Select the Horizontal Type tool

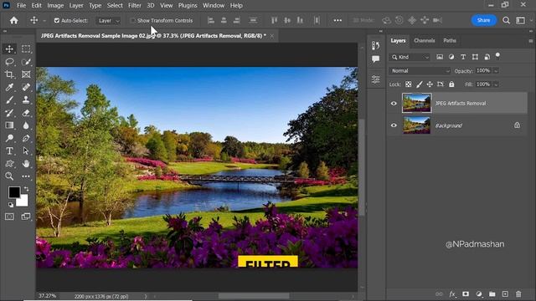point(9,150)
